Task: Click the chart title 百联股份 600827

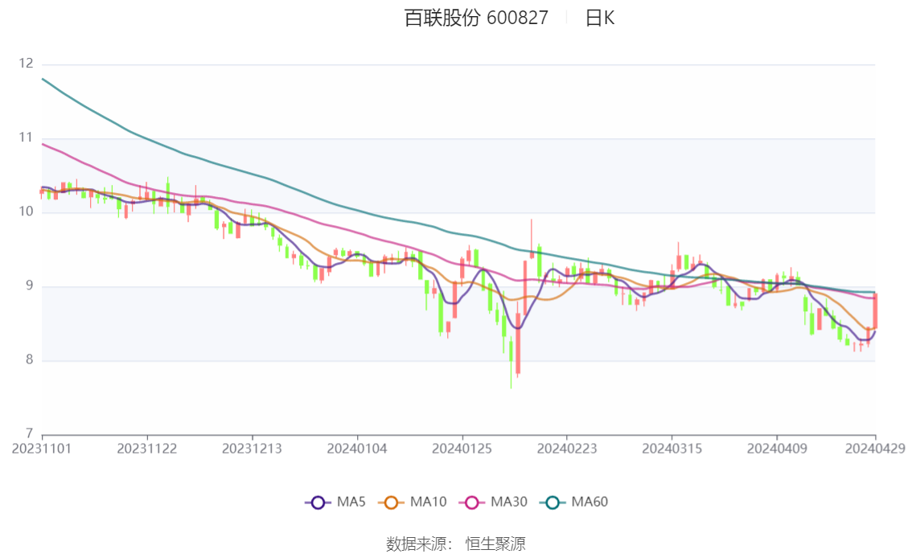Action: point(476,18)
